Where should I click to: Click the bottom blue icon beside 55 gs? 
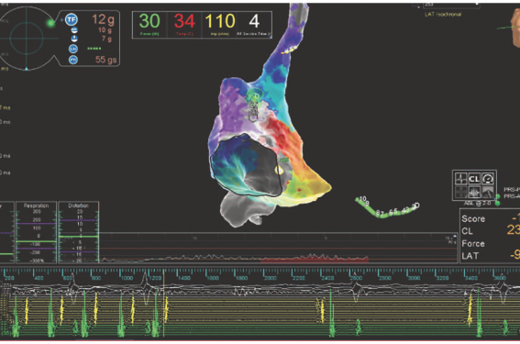coord(73,60)
